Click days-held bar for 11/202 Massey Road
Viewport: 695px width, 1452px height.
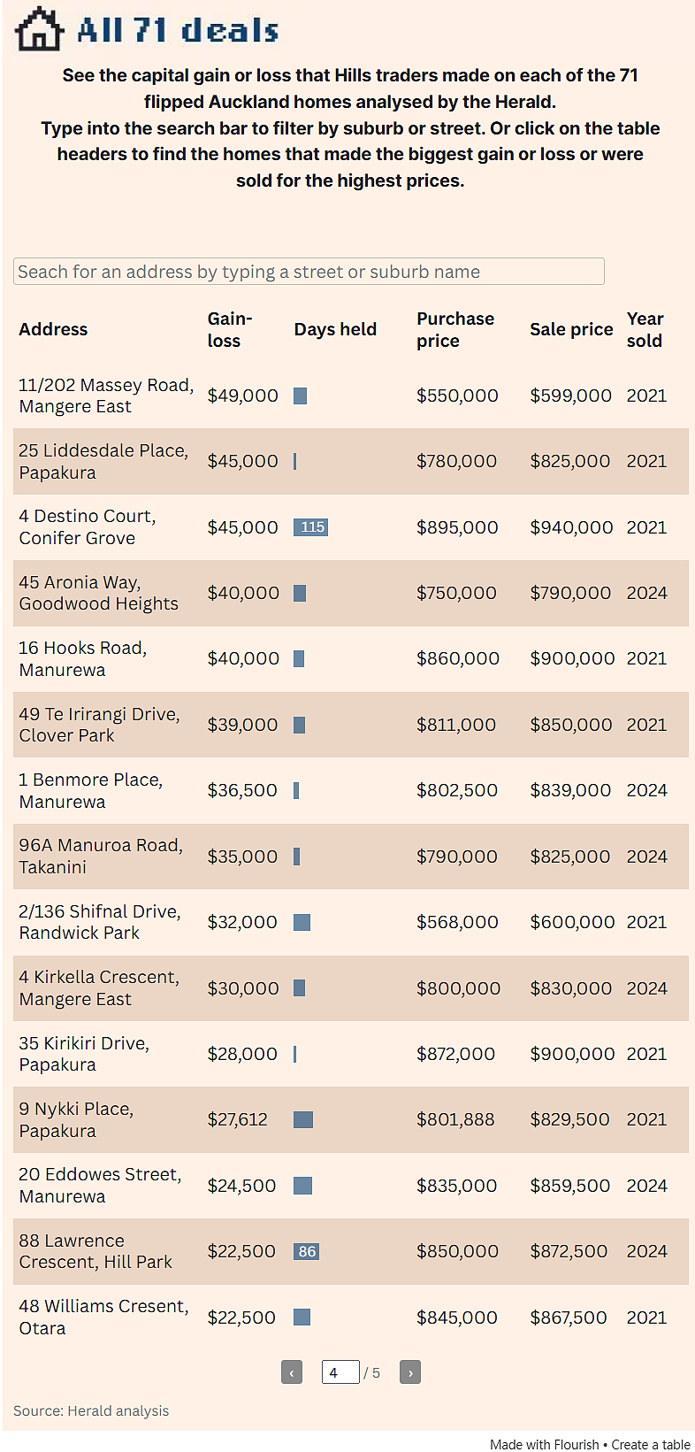(300, 396)
